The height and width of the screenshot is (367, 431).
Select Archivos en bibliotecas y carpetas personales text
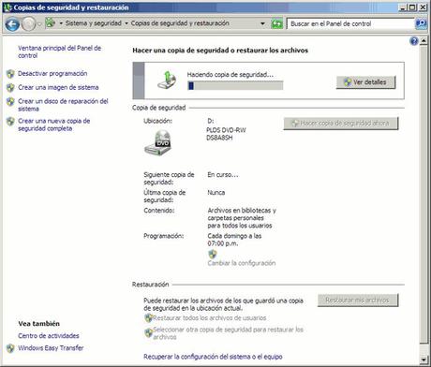click(x=242, y=218)
